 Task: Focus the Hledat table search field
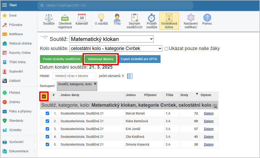pyautogui.click(x=74, y=76)
